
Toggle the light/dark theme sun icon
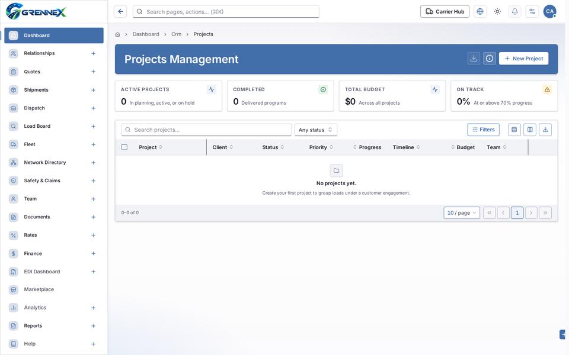pyautogui.click(x=497, y=12)
